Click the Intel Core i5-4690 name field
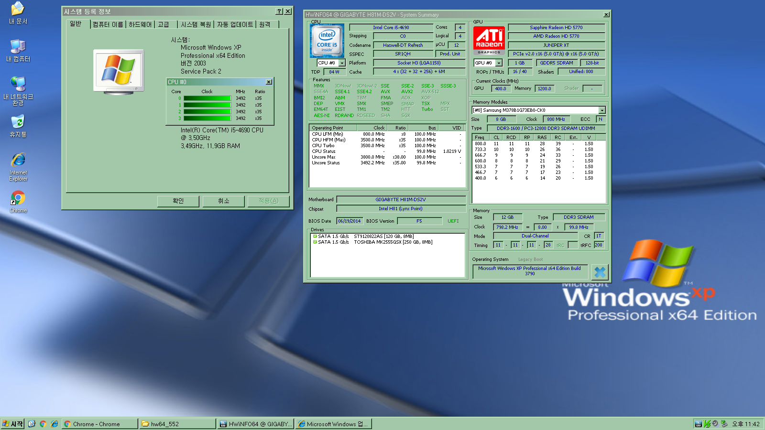The image size is (765, 430). (391, 28)
